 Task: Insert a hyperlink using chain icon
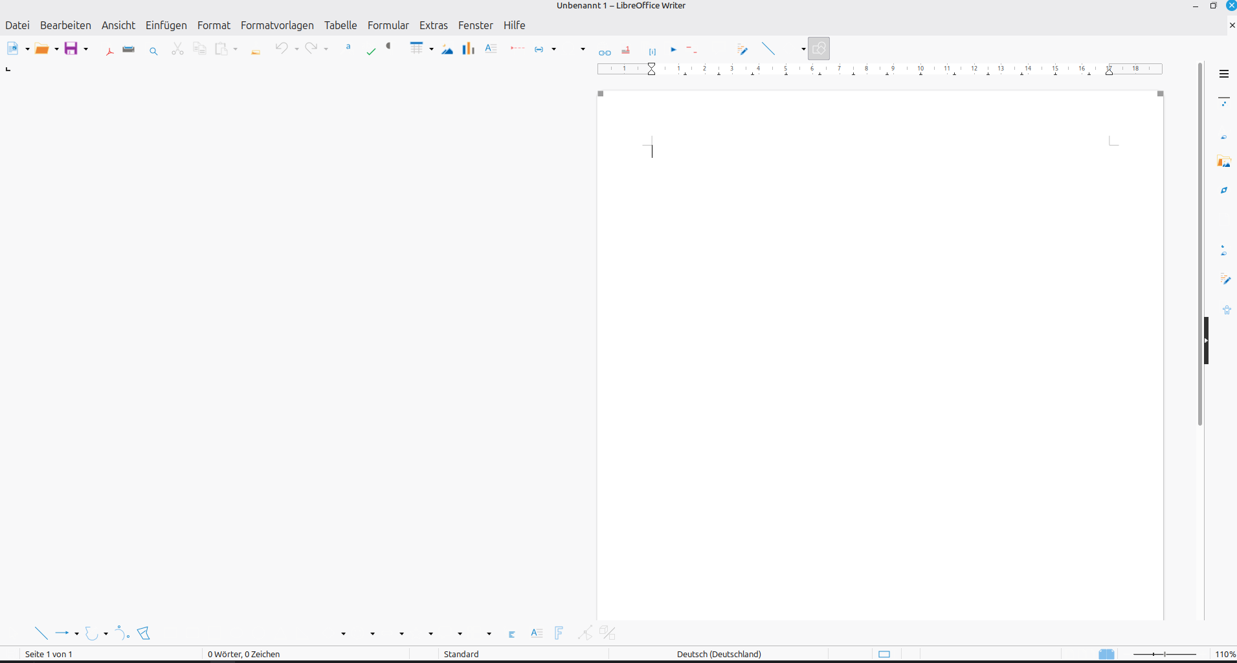click(605, 52)
